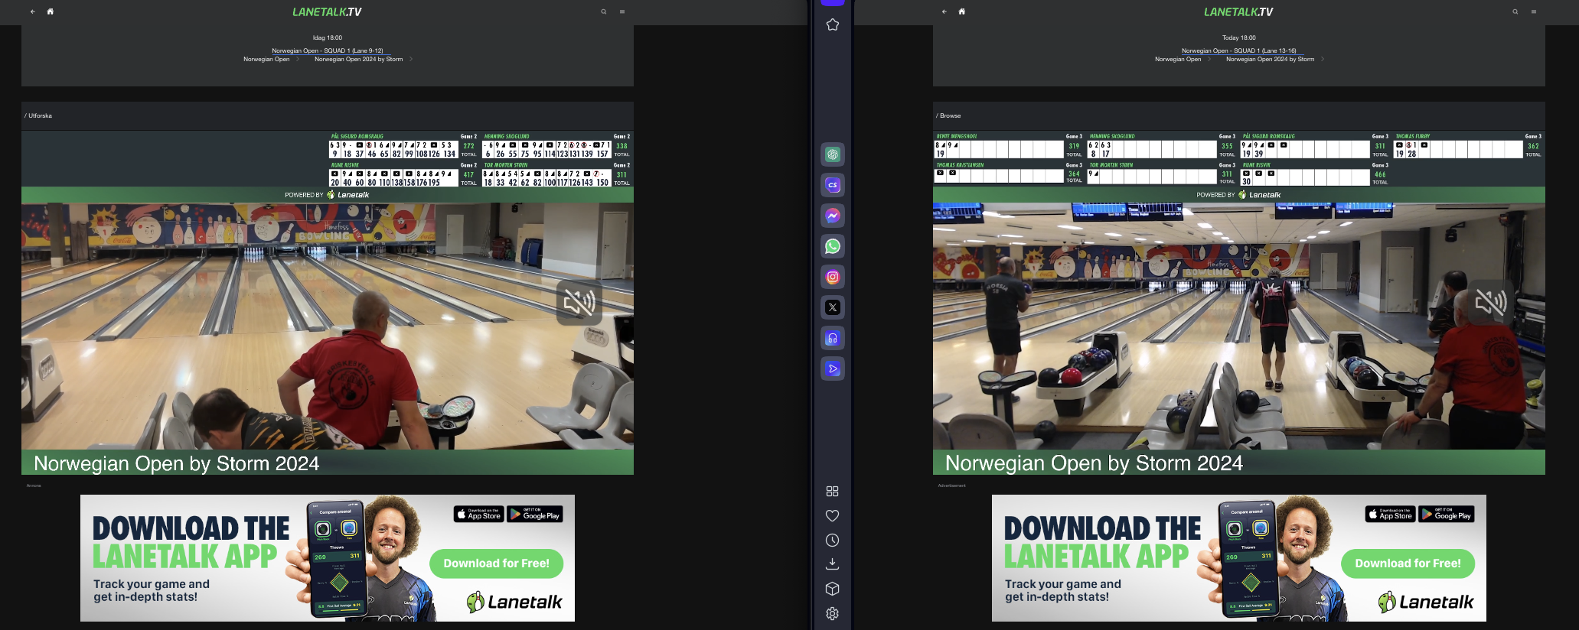Open Messenger in the sidebar
The width and height of the screenshot is (1579, 630).
tap(833, 216)
